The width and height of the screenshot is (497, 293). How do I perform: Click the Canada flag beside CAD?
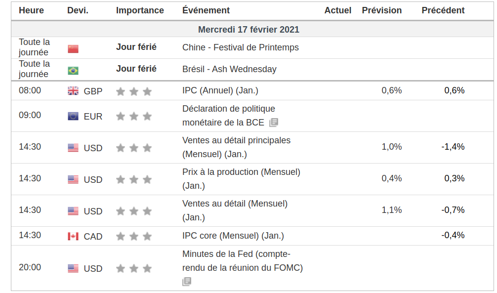73,236
